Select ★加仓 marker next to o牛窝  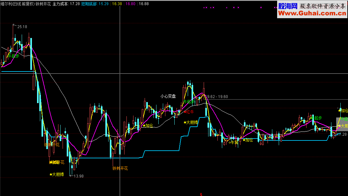click(248, 140)
